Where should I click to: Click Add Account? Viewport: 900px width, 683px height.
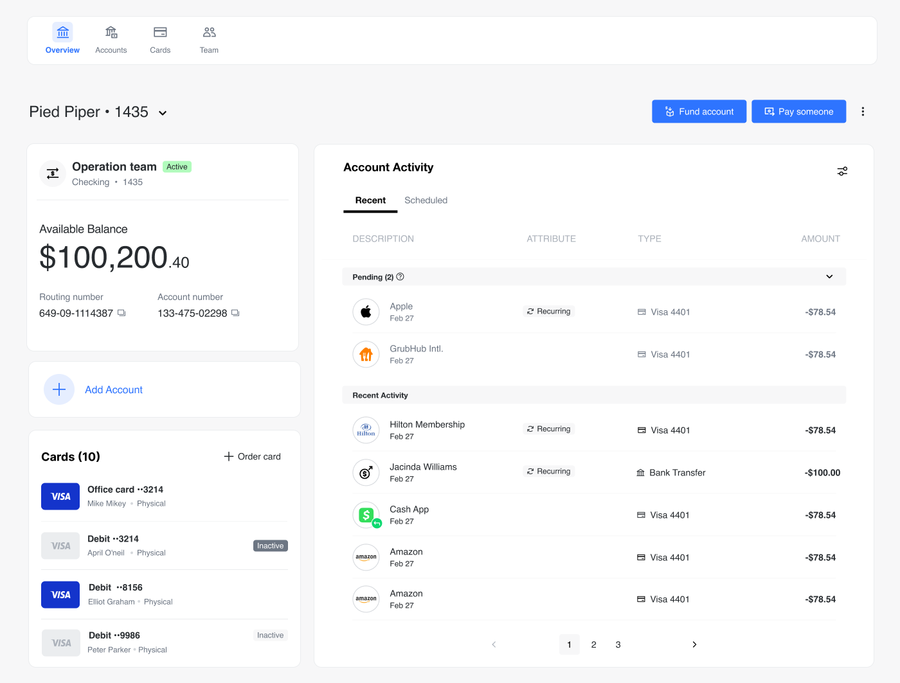click(113, 389)
